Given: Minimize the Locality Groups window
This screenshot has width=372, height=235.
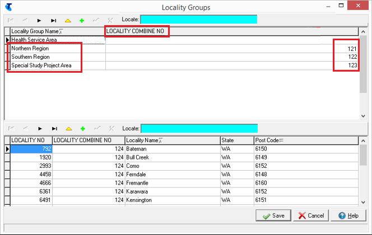Looking at the screenshot, I should pyautogui.click(x=328, y=6).
